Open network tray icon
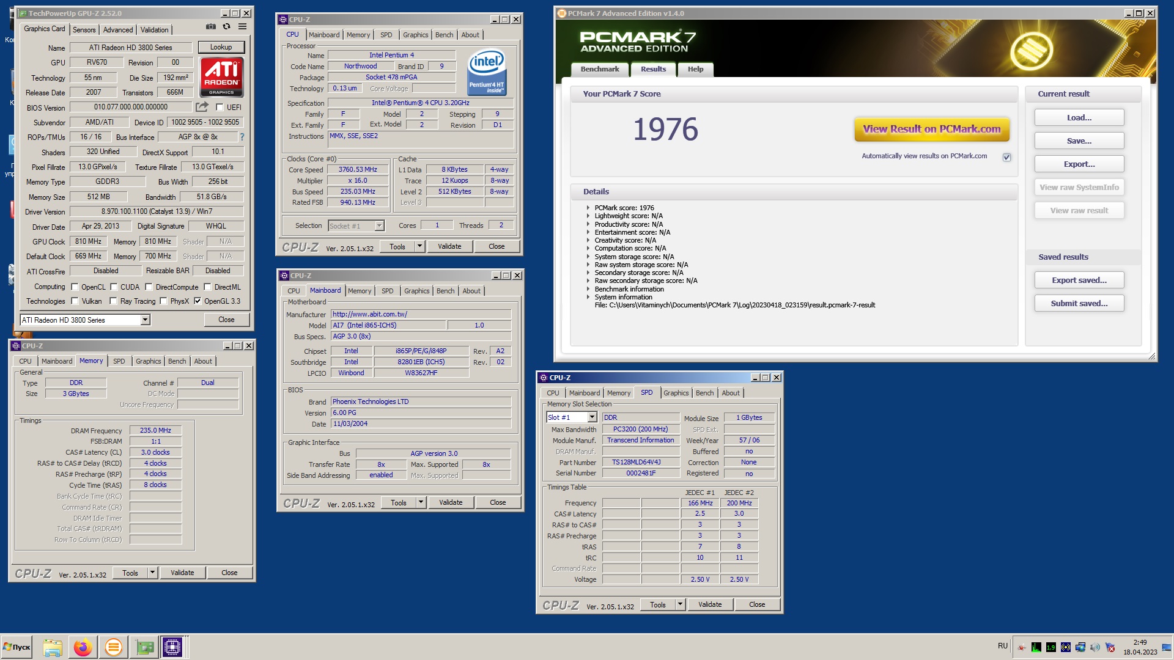Viewport: 1174px width, 660px height. tap(1080, 648)
